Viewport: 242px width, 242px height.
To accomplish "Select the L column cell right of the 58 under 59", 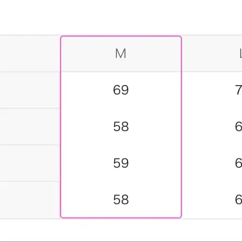I will click(x=238, y=199).
